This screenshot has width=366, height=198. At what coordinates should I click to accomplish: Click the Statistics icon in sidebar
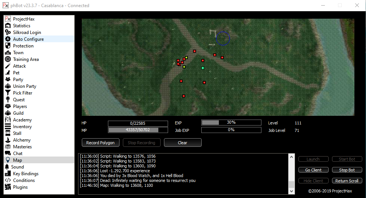click(8, 26)
